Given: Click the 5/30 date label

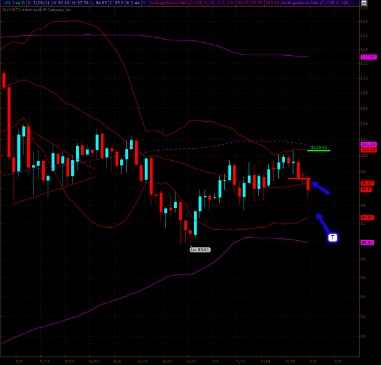Looking at the screenshot, I should tap(94, 362).
